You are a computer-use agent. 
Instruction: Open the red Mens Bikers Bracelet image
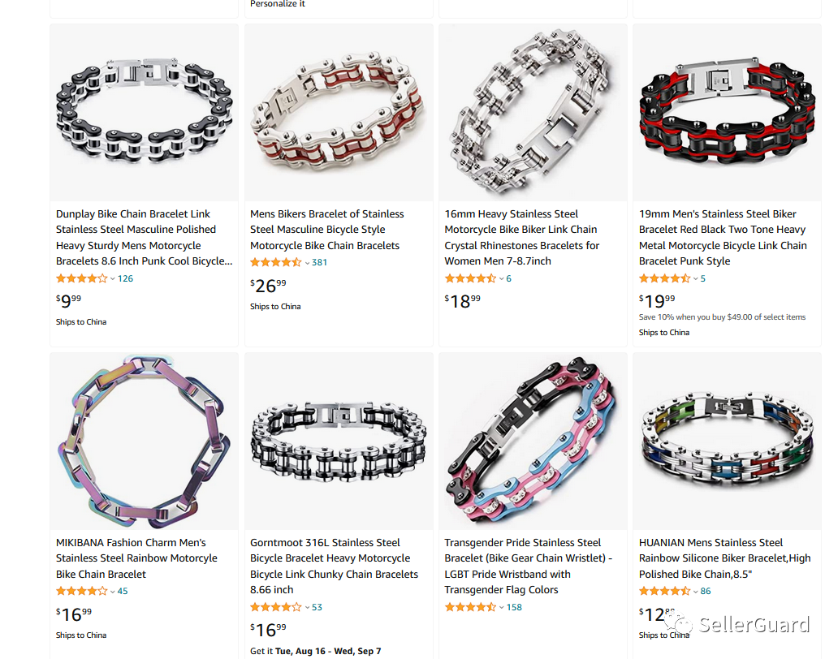339,113
